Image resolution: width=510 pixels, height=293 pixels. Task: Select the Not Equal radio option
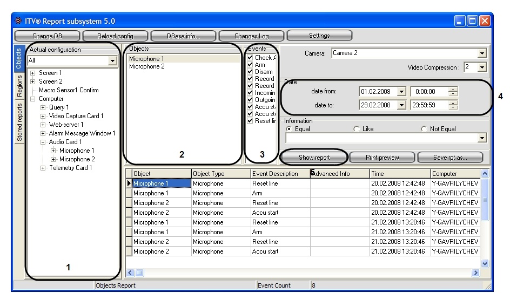pyautogui.click(x=424, y=130)
